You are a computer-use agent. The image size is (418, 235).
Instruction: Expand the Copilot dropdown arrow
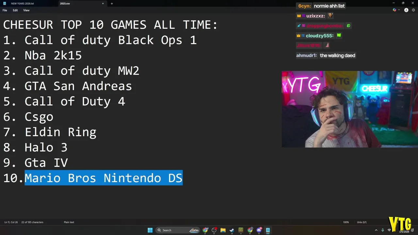399,10
